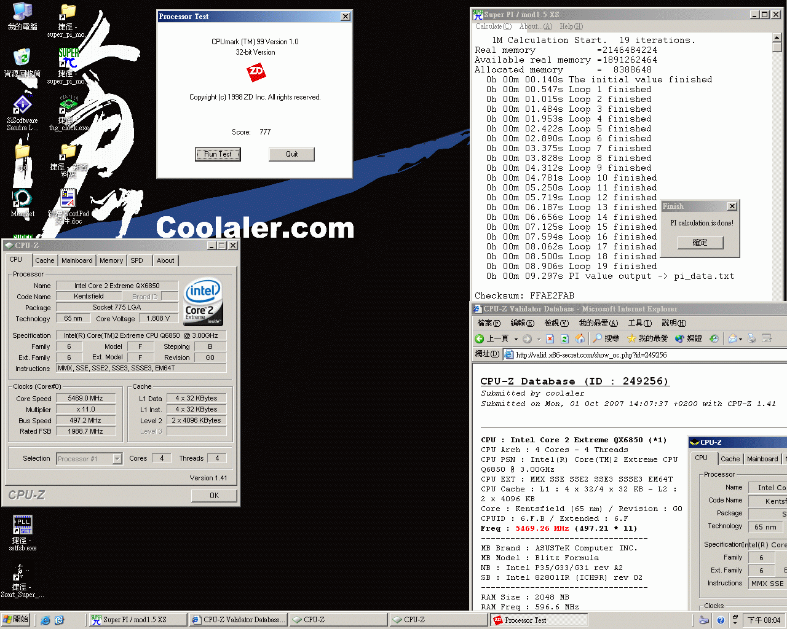Screen dimensions: 787x629
Task: Click OK button in CPU-Z window
Action: click(x=214, y=496)
